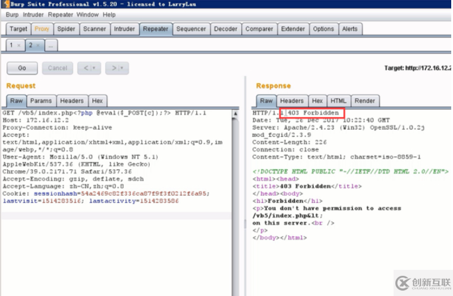Close Repeater tab 1 with its x
Screen dimensions: 453x296
(x=19, y=45)
